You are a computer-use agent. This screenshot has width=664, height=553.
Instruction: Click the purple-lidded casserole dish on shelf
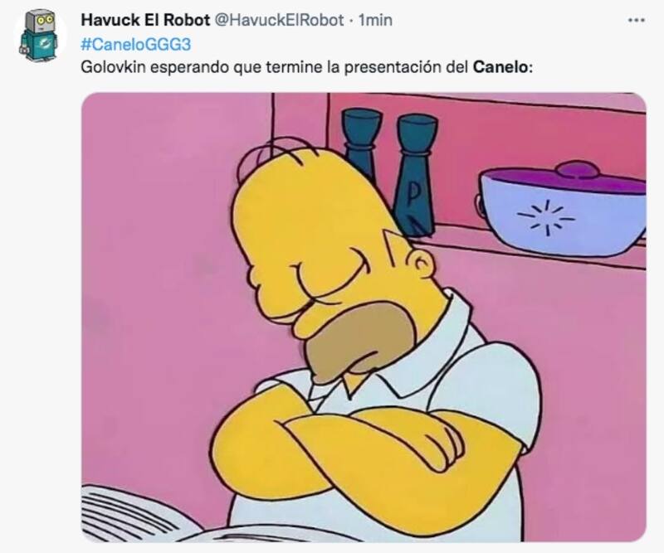pyautogui.click(x=563, y=208)
